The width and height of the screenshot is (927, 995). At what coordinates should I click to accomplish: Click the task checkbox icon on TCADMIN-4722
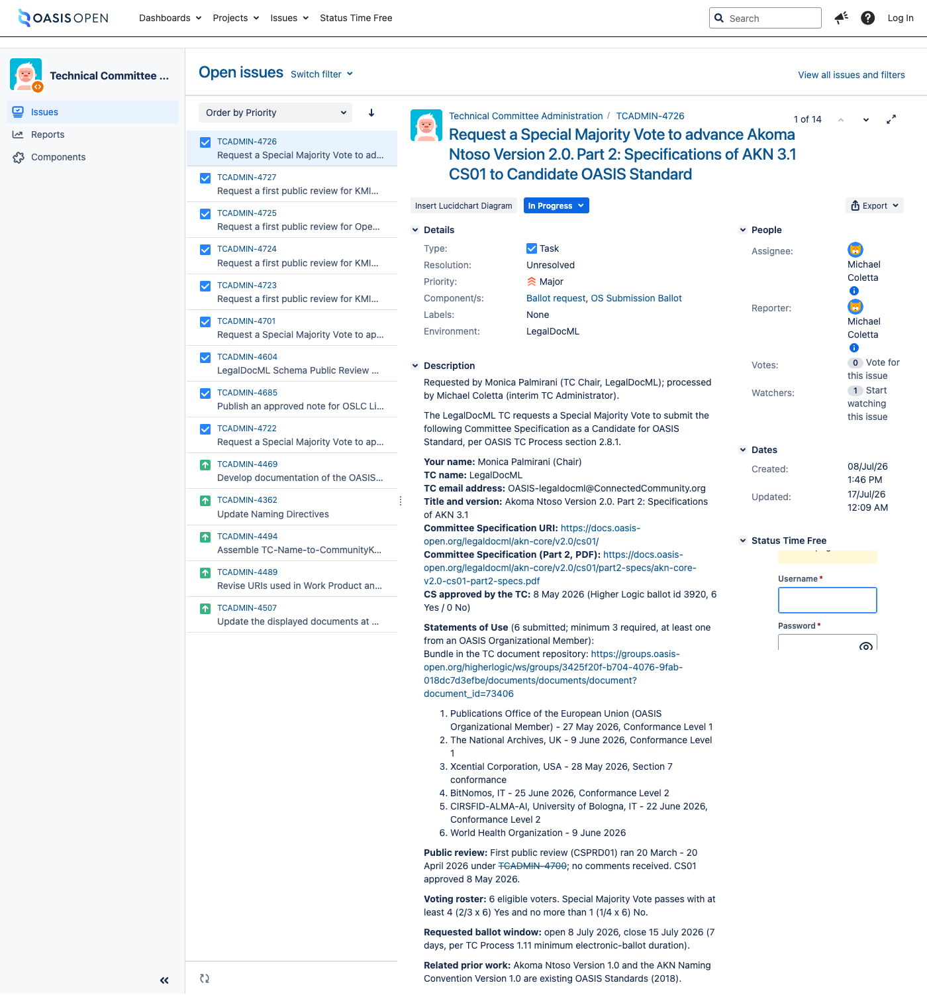coord(205,429)
